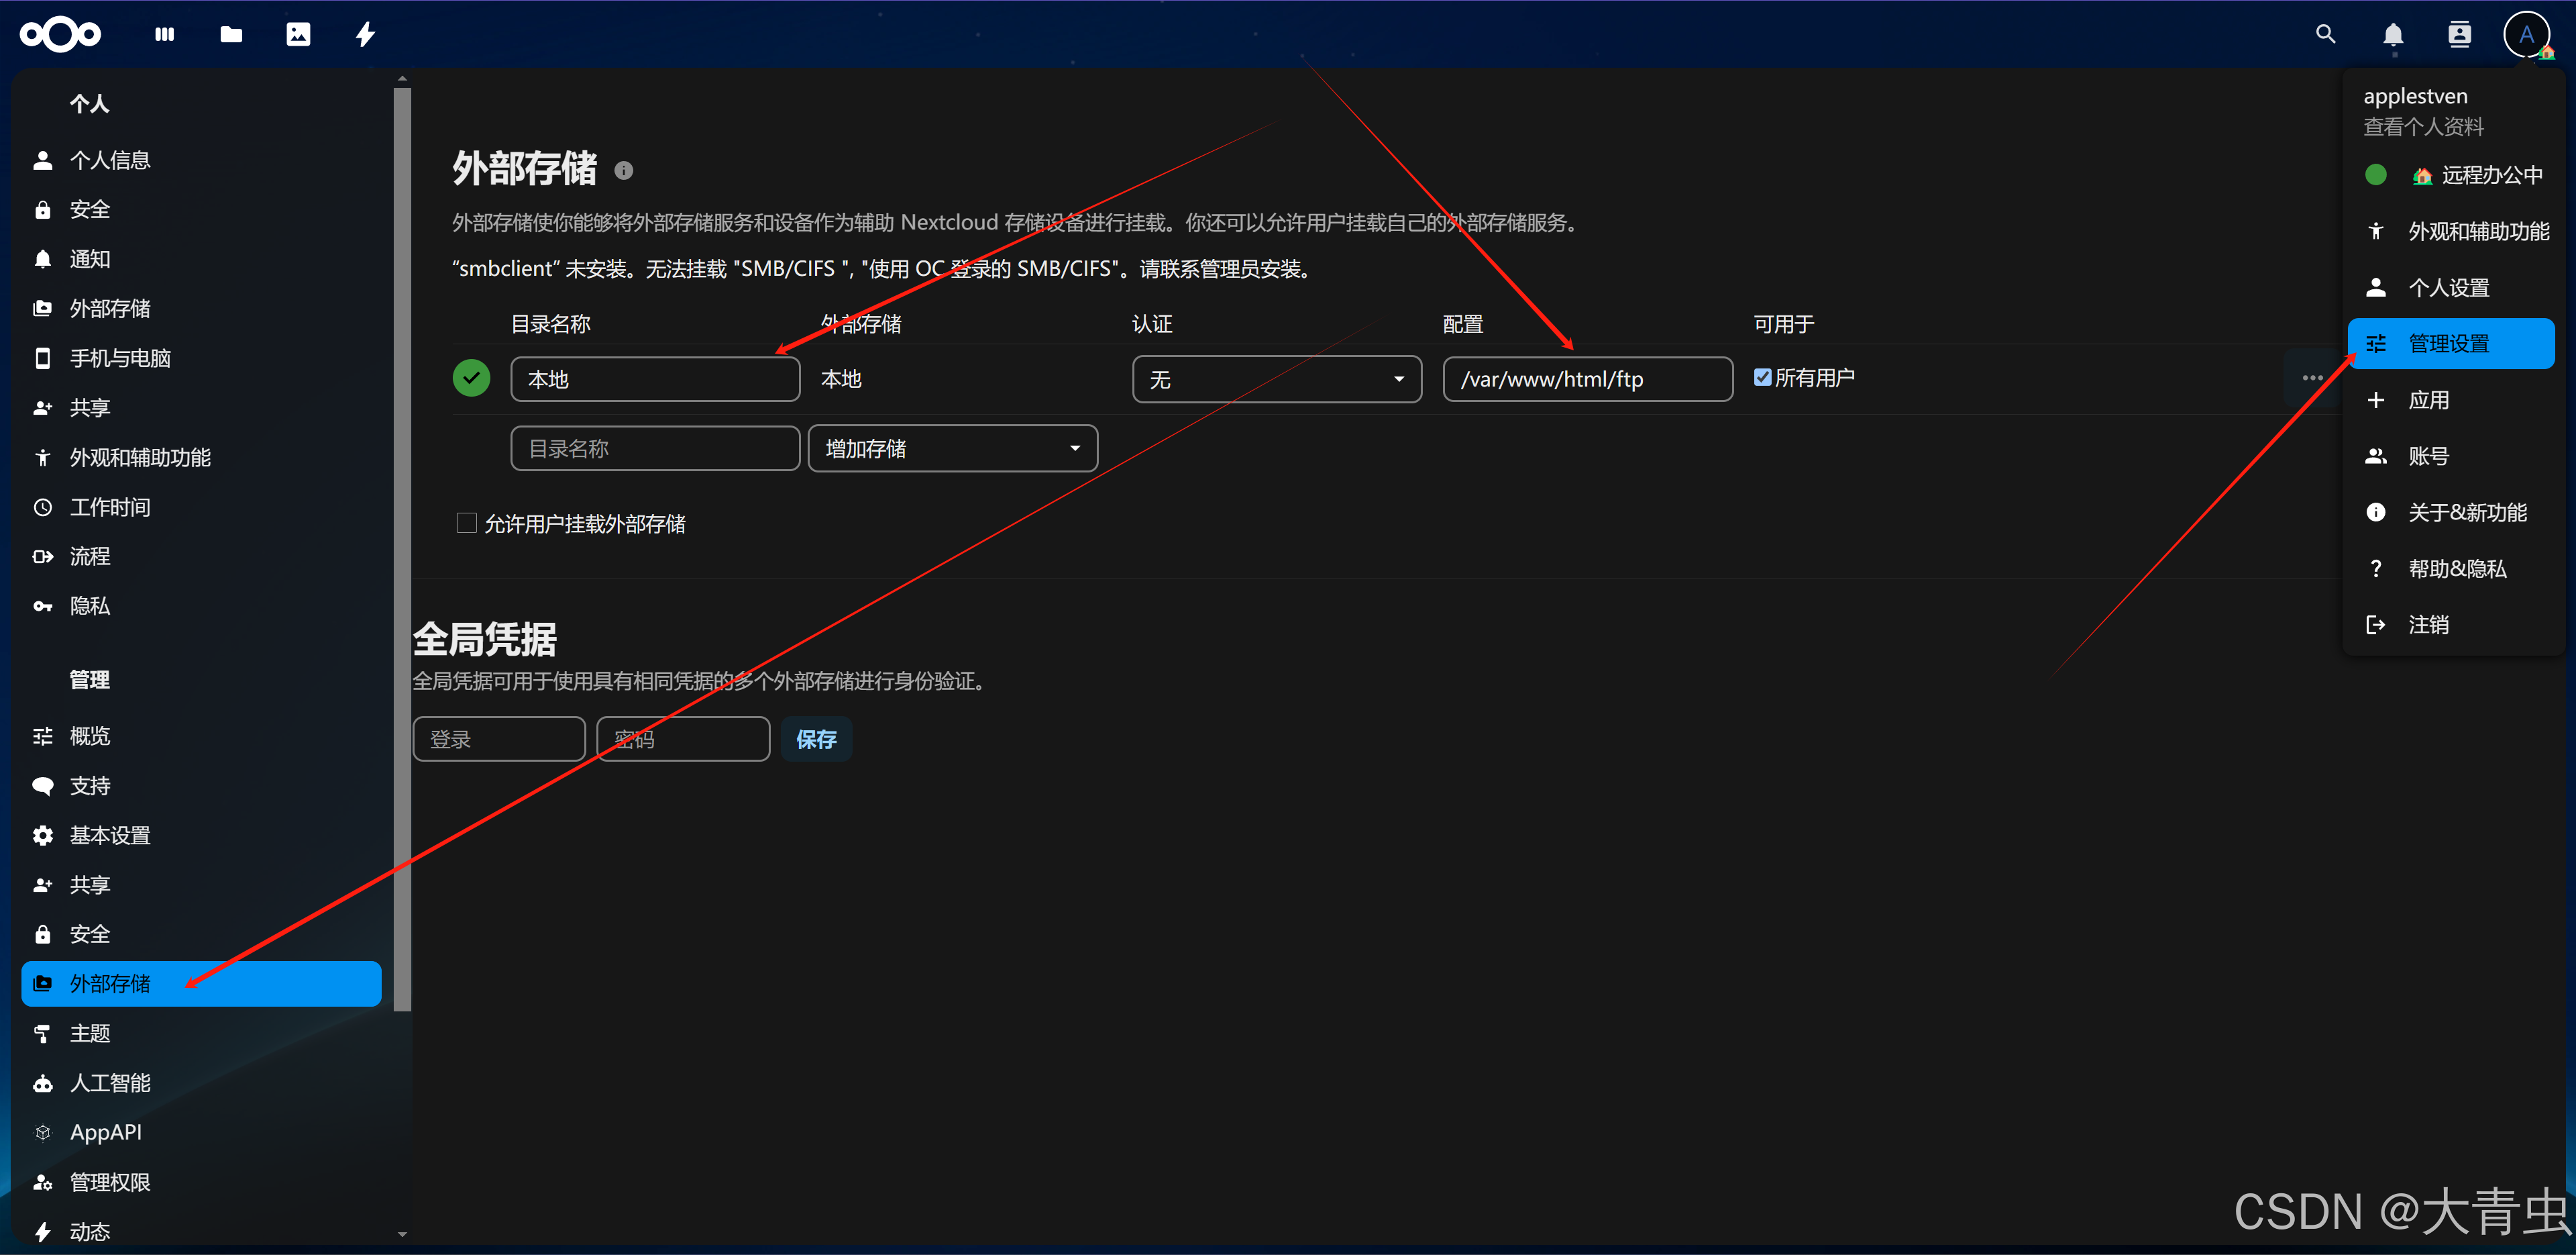The width and height of the screenshot is (2576, 1255).
Task: Click the /var/www/html/ftp configuration field
Action: (x=1587, y=379)
